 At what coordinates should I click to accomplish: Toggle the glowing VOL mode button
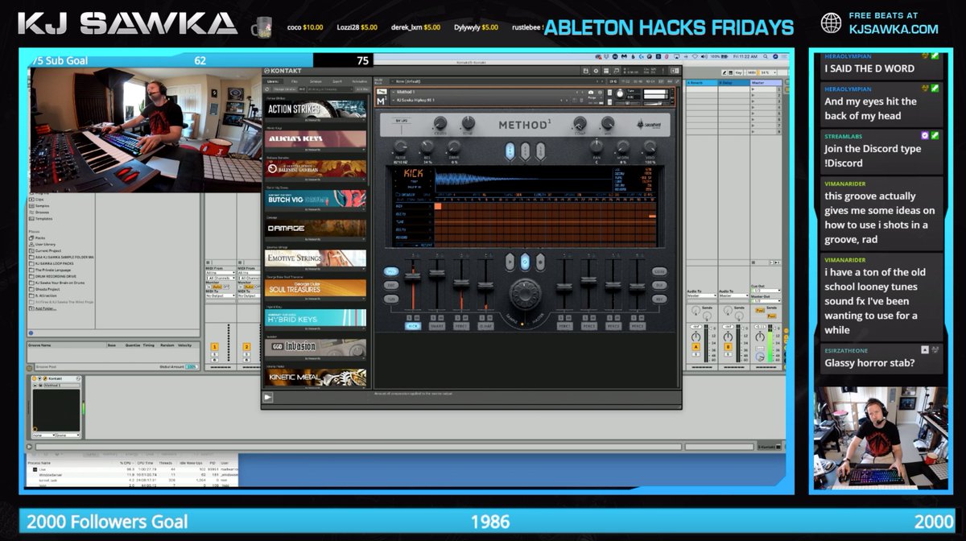[391, 272]
